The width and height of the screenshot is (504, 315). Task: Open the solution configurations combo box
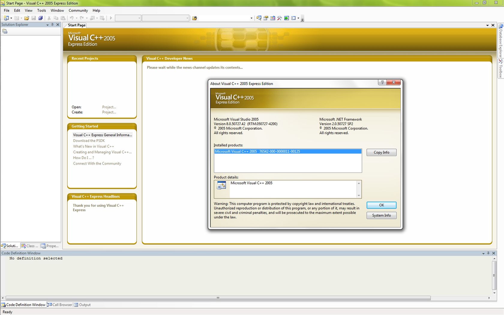click(127, 18)
